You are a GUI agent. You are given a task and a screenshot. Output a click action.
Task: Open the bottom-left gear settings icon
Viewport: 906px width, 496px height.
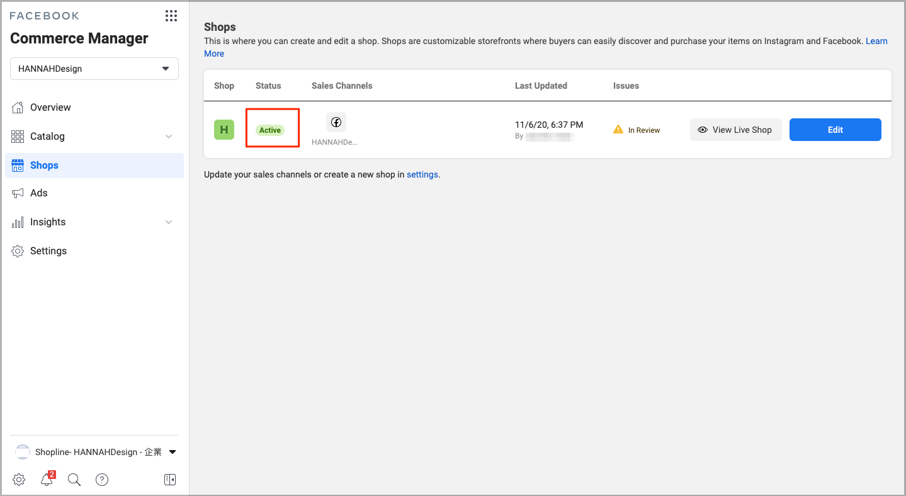[x=19, y=480]
